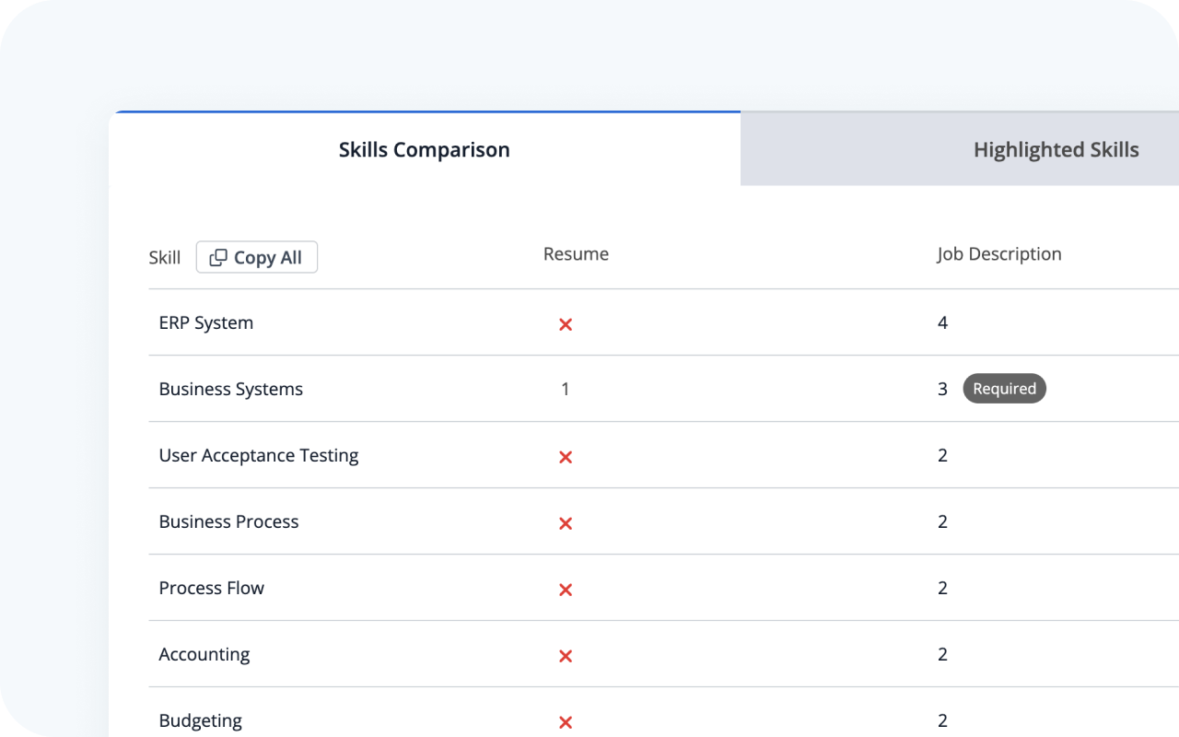Click the Budgeting skill text
1179x737 pixels.
(x=201, y=720)
